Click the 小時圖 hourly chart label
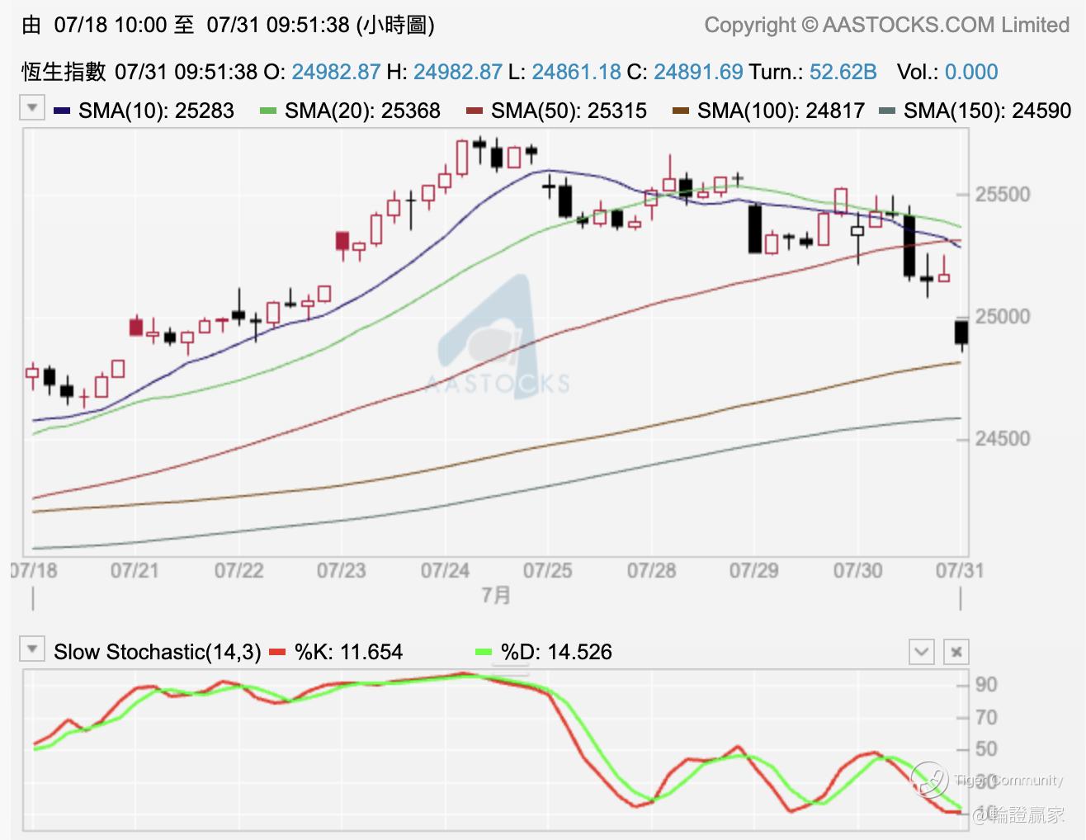Viewport: 1086px width, 840px height. point(396,25)
